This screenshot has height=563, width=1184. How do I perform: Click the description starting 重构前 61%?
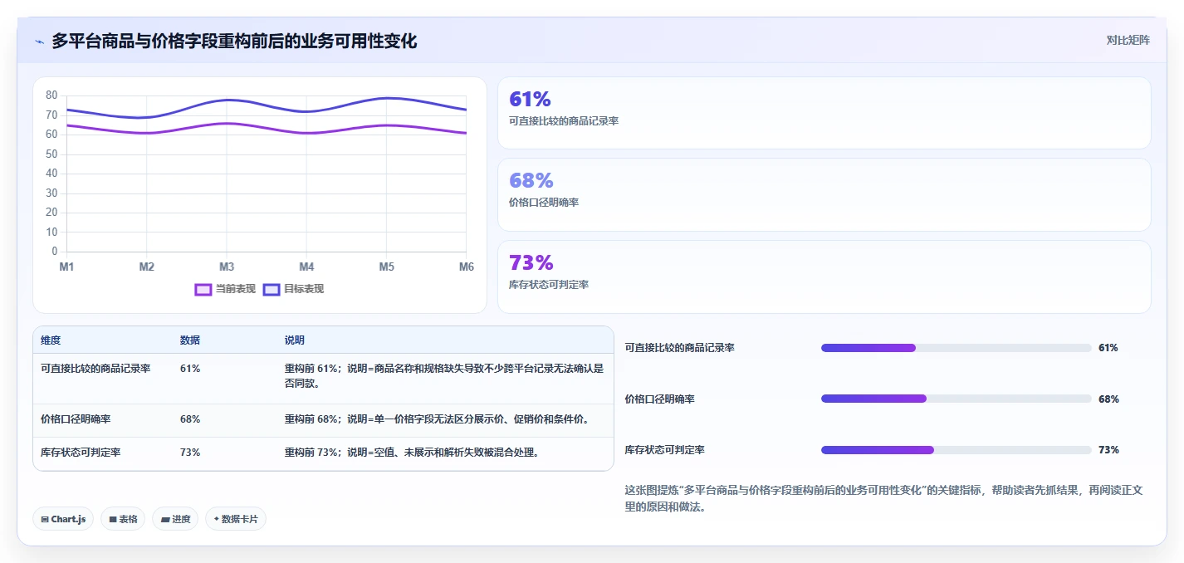(444, 376)
